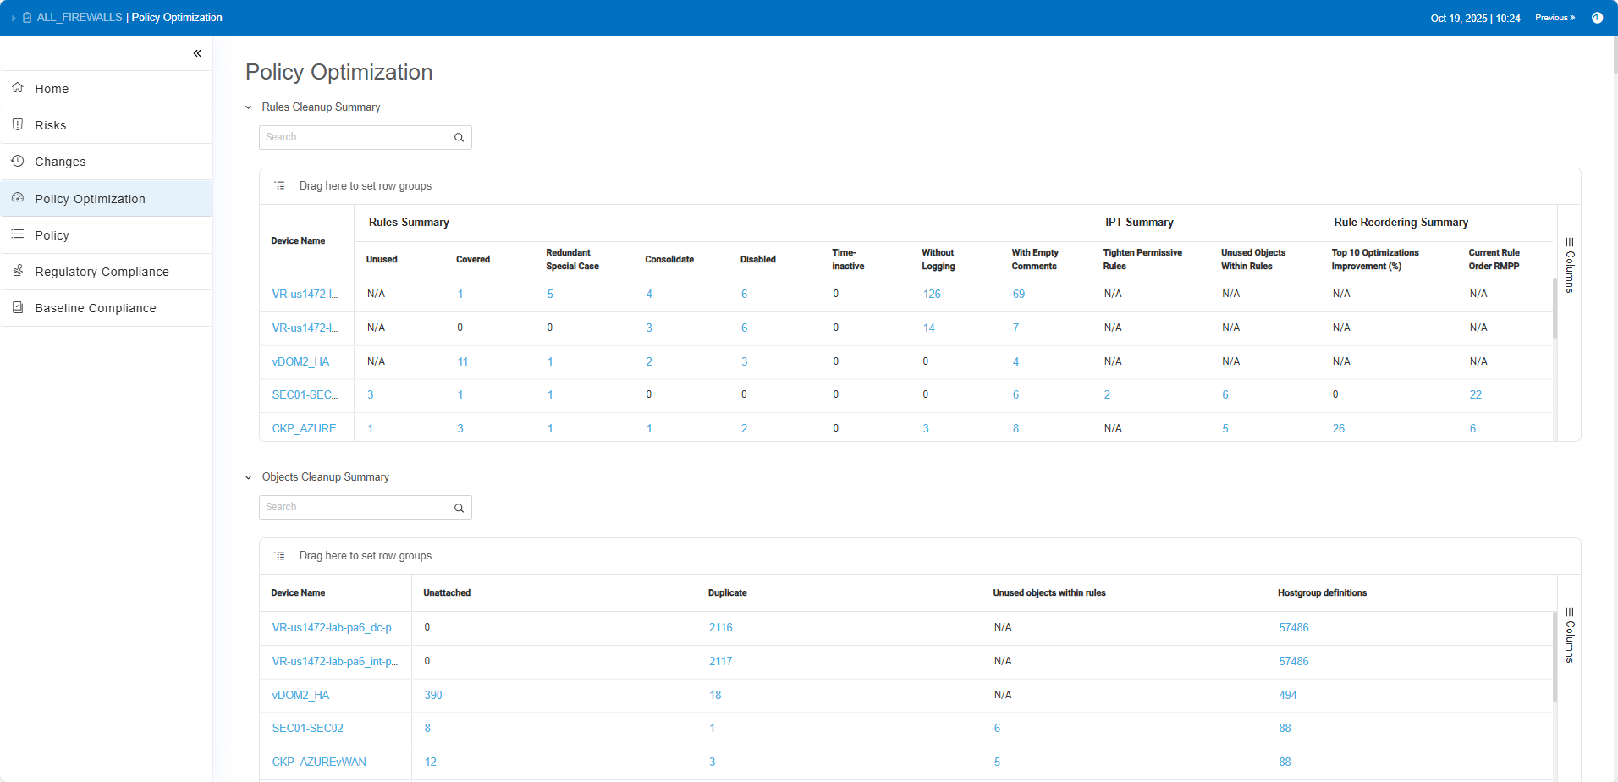Click the Rules Cleanup search field

[355, 137]
